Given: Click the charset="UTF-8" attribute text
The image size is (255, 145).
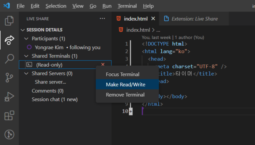Looking at the screenshot, I should point(195,66).
